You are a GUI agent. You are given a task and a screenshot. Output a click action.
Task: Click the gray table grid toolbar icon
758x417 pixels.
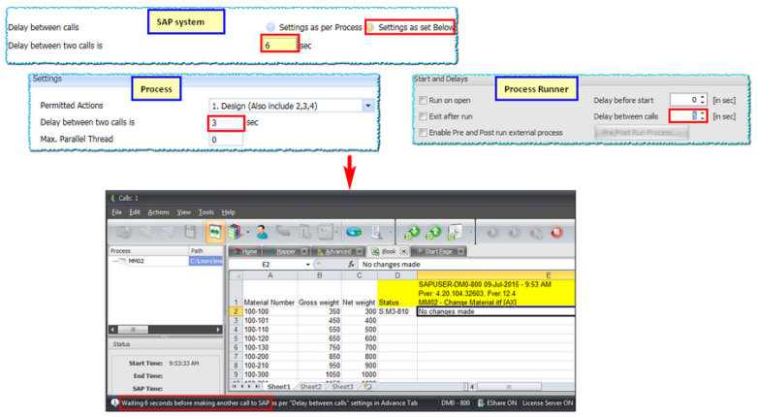pos(326,232)
